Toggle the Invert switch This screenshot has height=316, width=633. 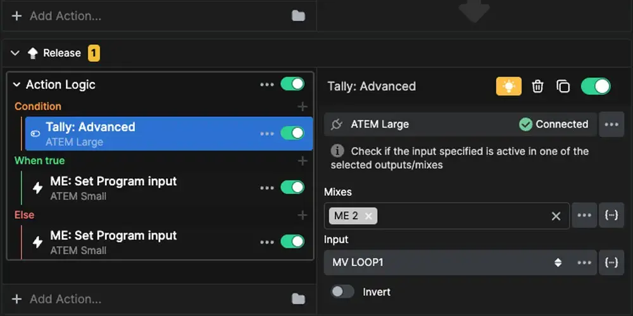tap(342, 292)
